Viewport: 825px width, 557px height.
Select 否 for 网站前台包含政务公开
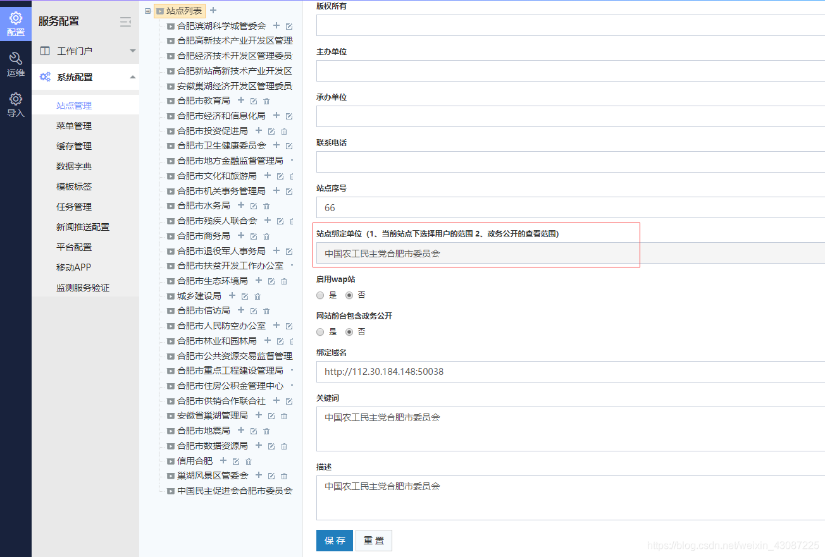pos(349,332)
